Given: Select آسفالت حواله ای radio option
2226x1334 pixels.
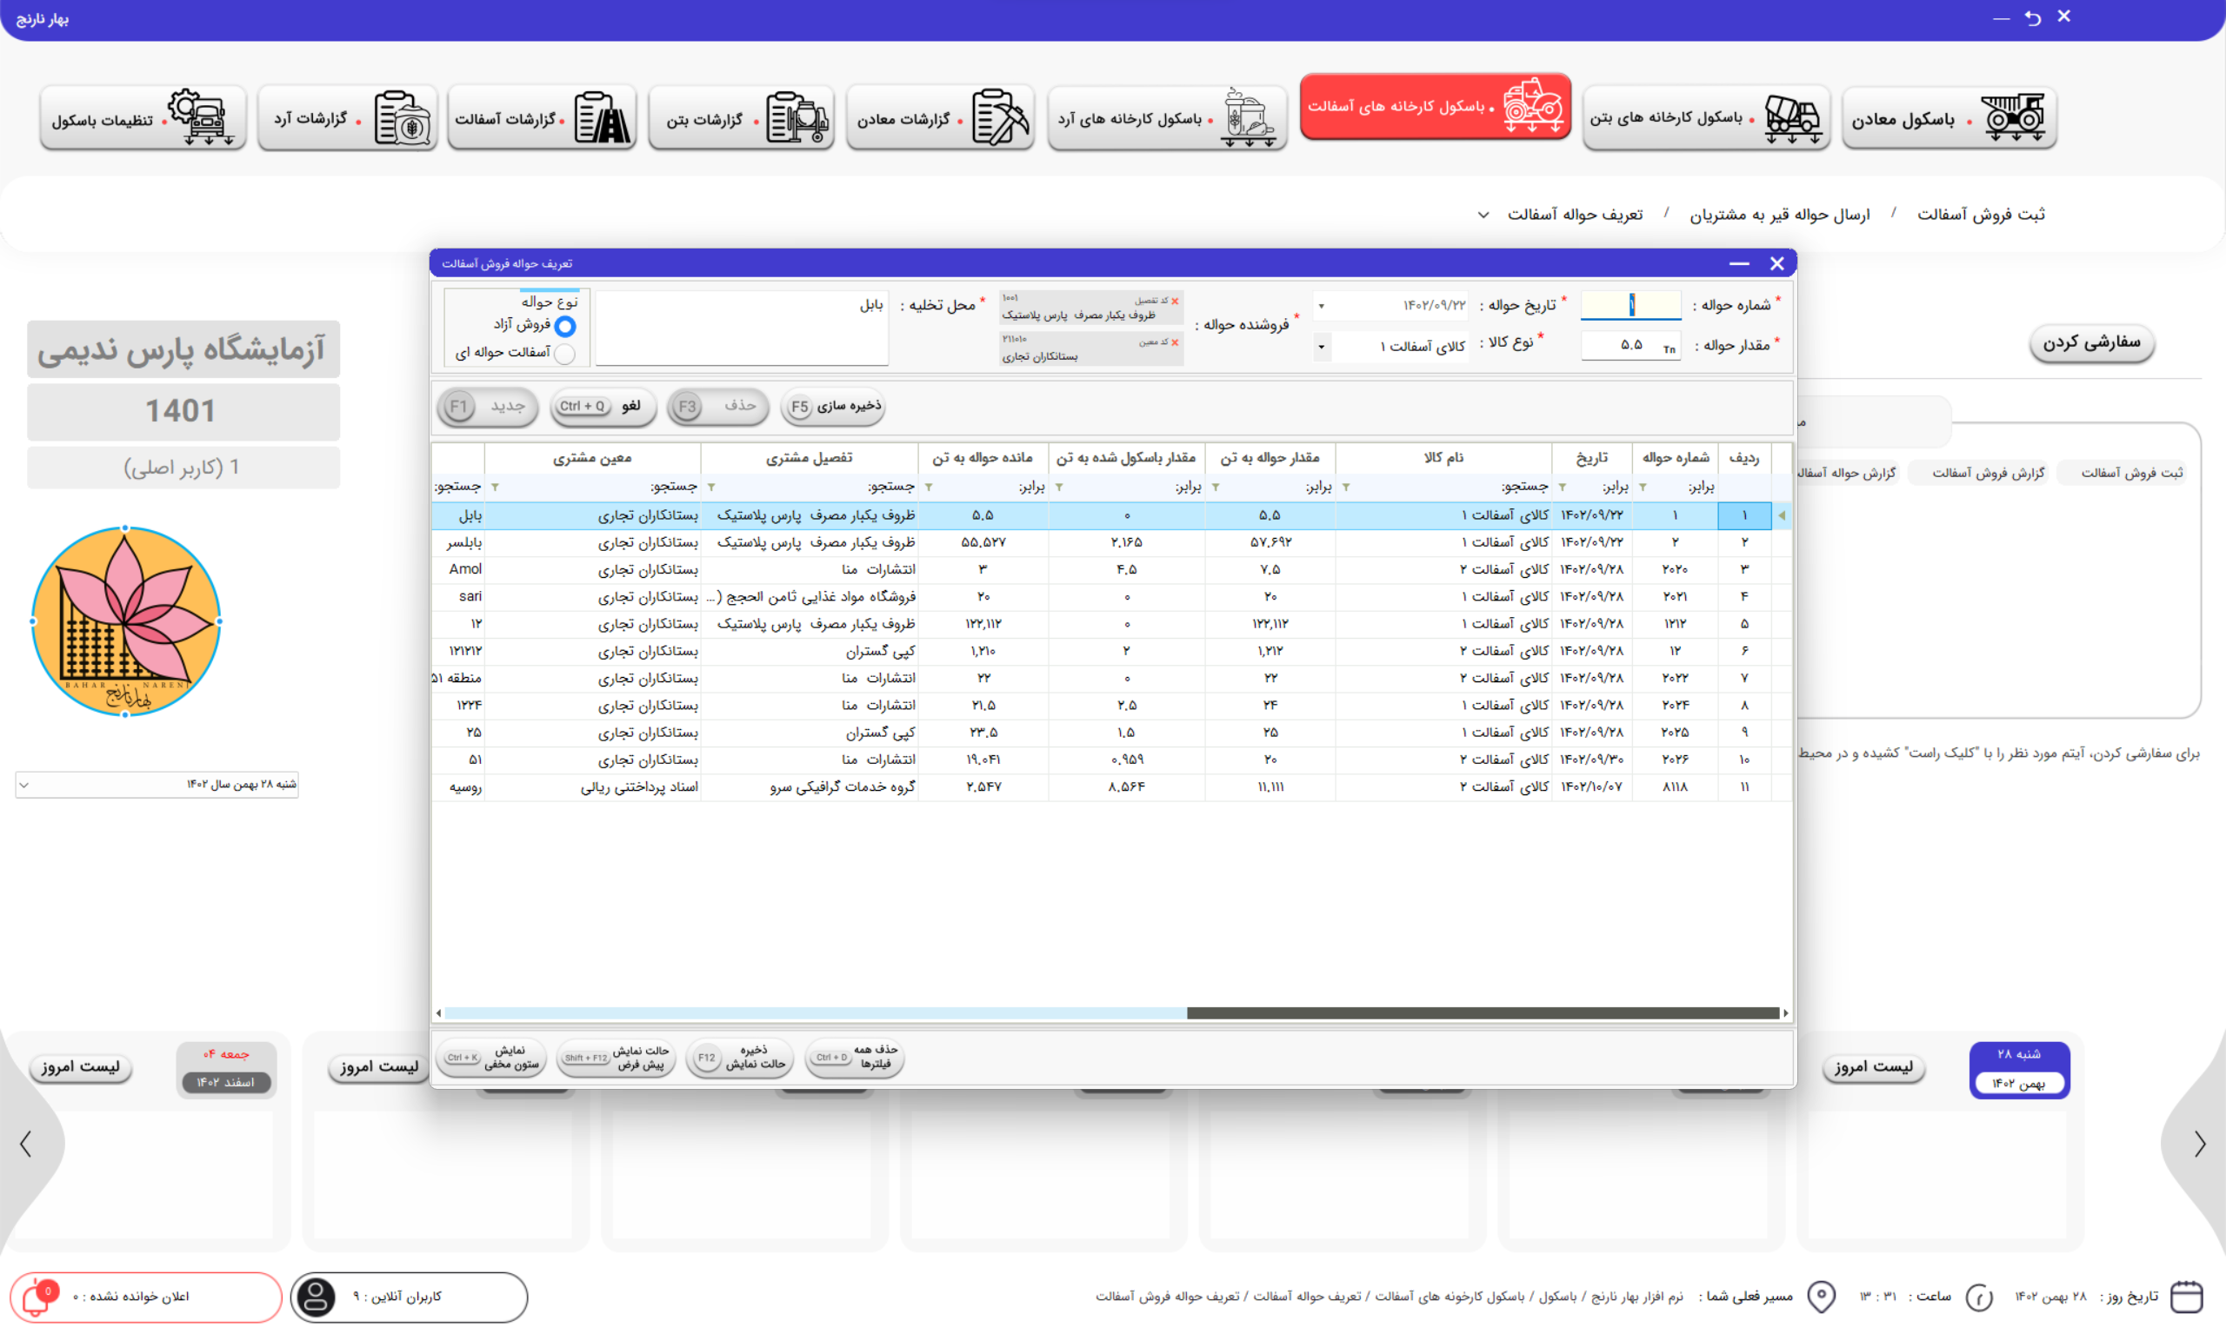Looking at the screenshot, I should click(565, 354).
